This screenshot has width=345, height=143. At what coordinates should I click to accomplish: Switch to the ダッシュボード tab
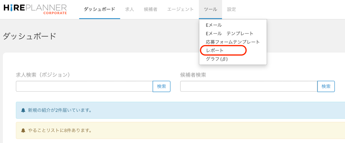click(99, 9)
